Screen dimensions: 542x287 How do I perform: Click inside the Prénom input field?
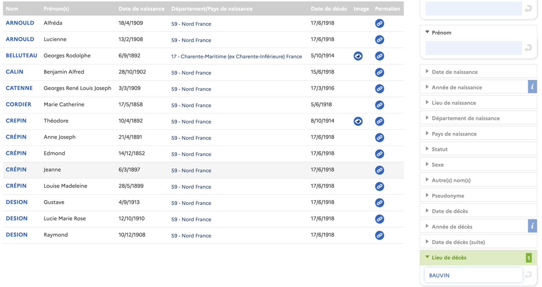pos(474,48)
